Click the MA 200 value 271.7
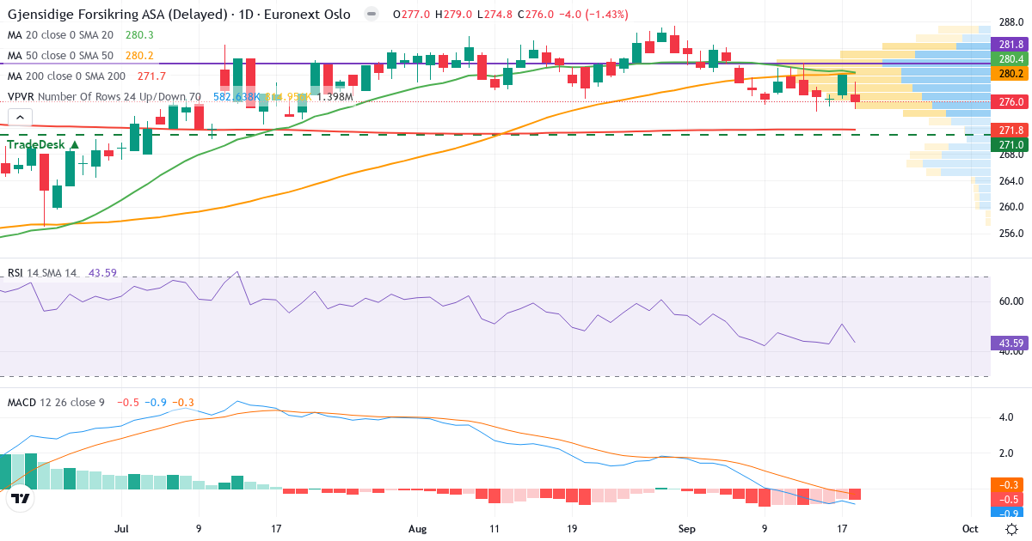 coord(150,76)
